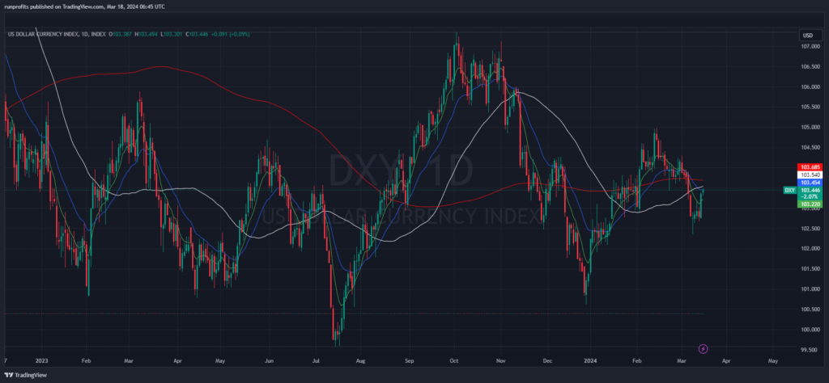Click the Oct label on time axis
This screenshot has width=829, height=383.
coord(454,363)
